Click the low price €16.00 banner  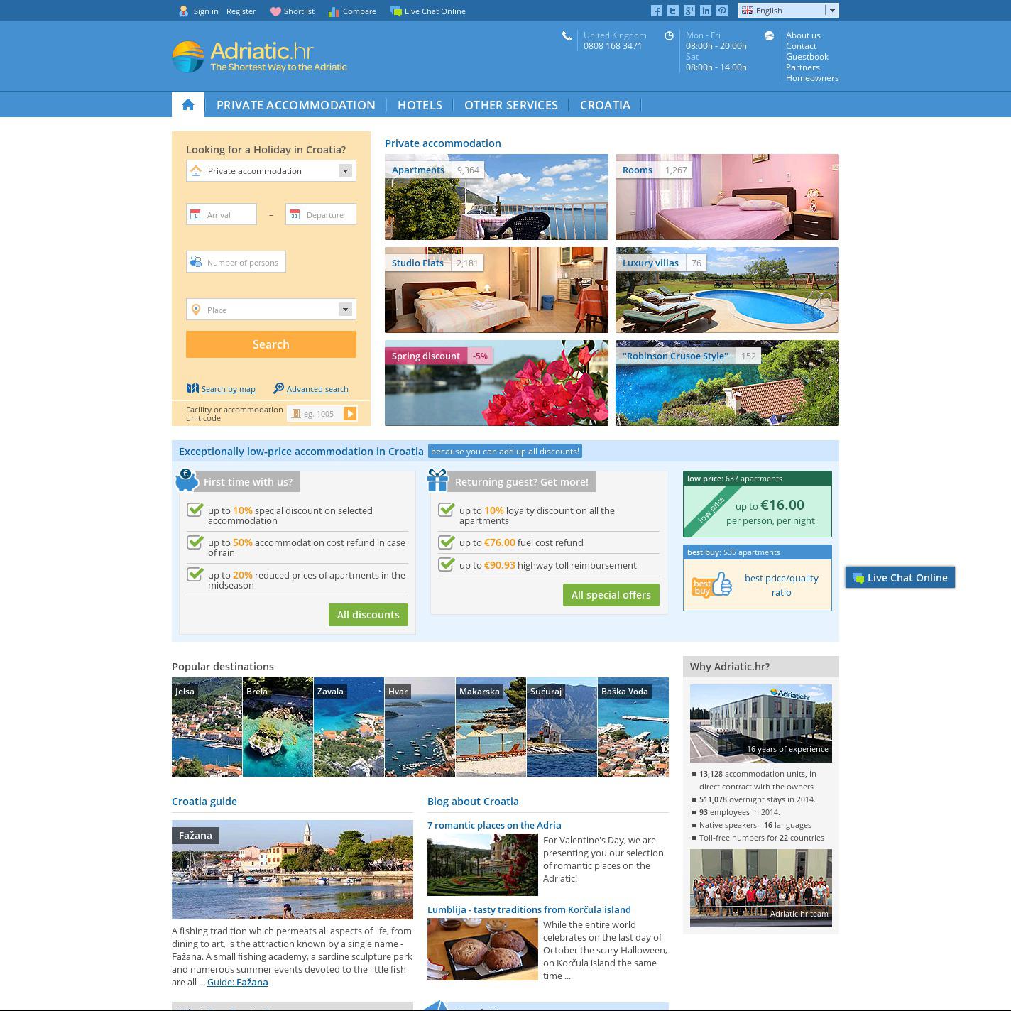point(758,504)
